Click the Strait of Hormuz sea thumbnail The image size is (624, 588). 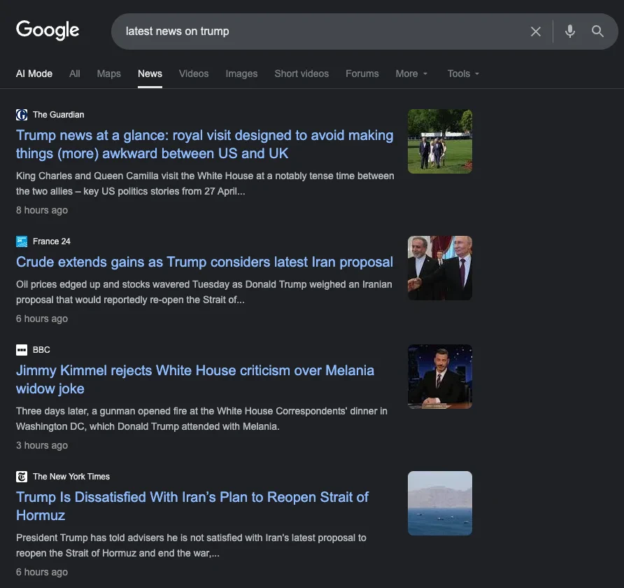440,503
